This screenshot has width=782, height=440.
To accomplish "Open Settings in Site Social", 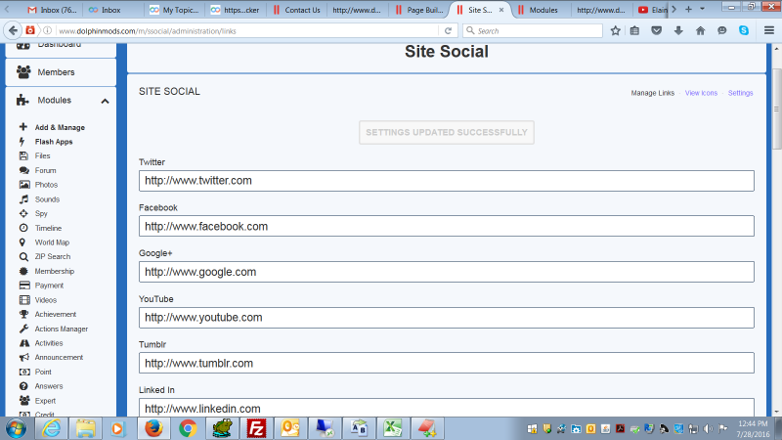I will click(740, 93).
